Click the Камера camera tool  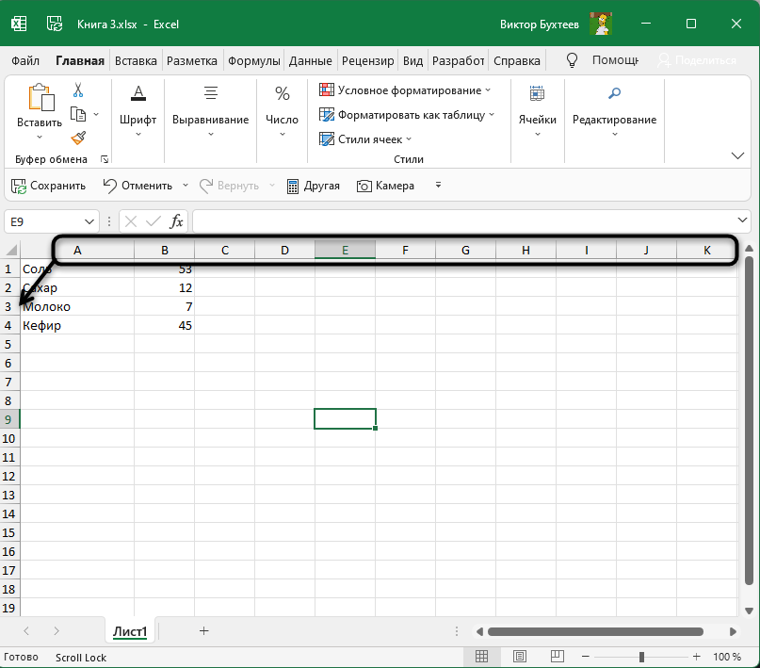[x=385, y=186]
